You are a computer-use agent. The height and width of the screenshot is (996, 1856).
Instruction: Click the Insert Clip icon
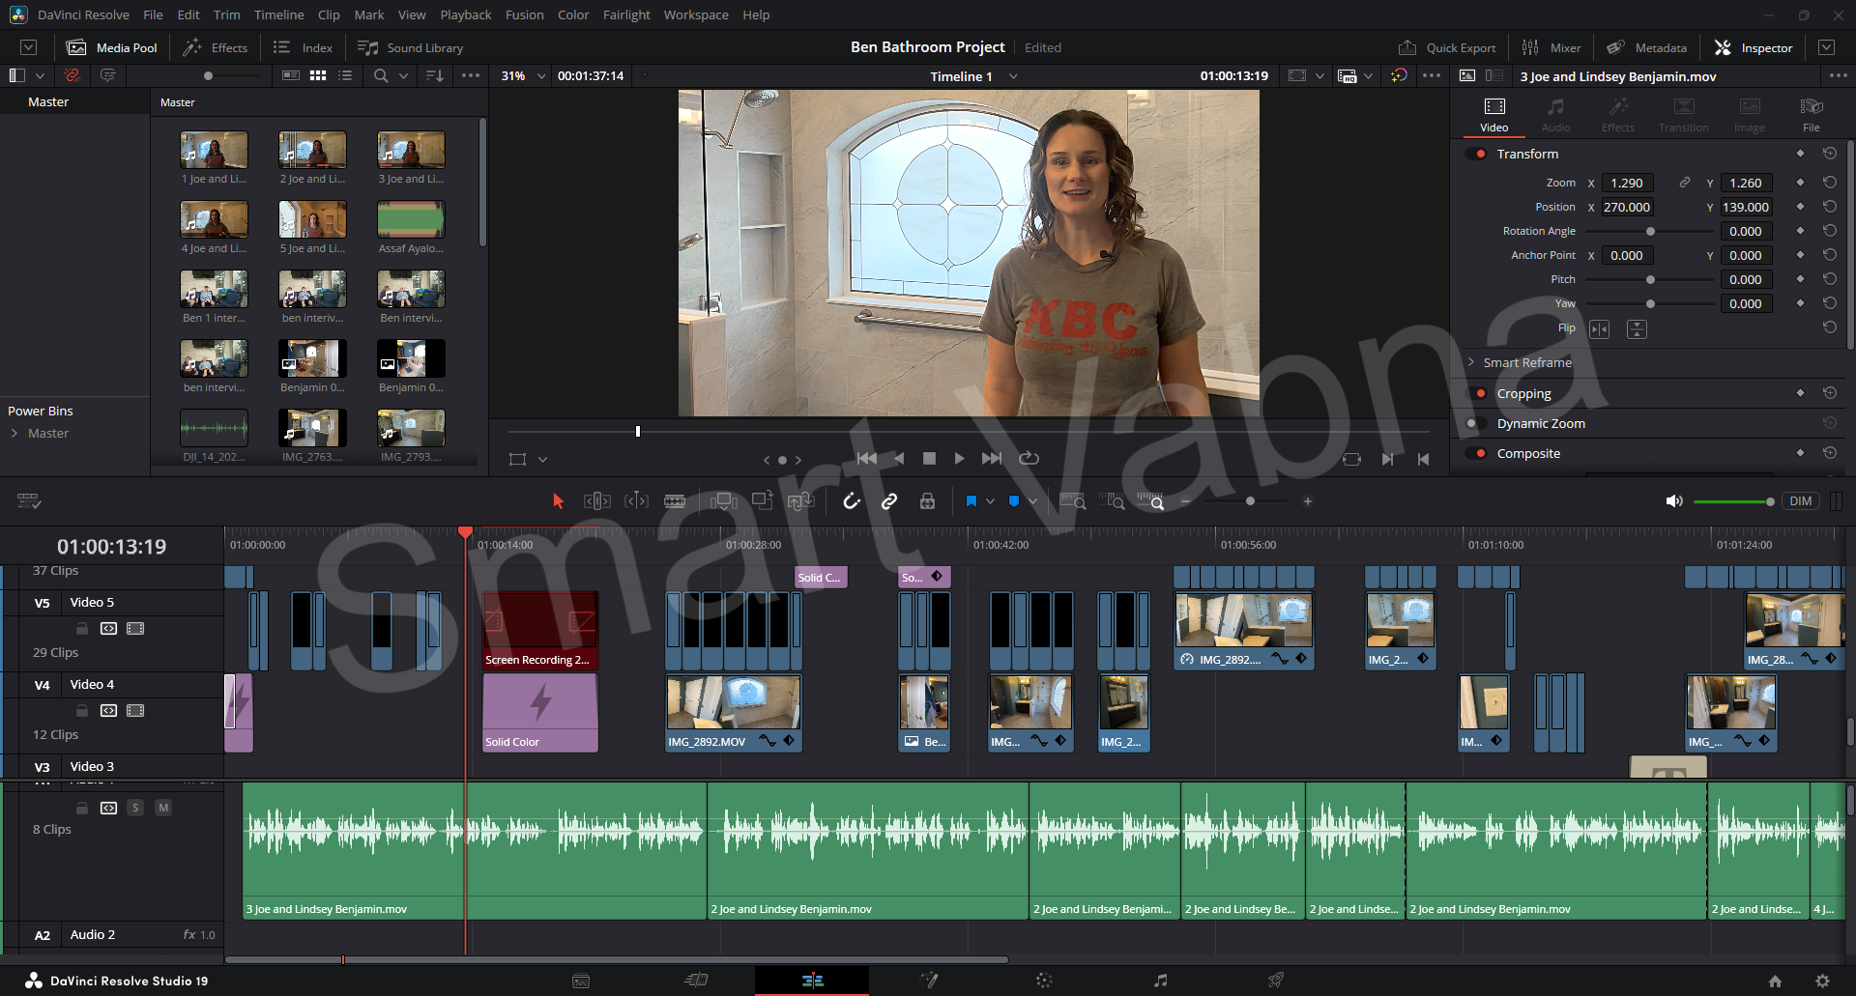pyautogui.click(x=724, y=500)
